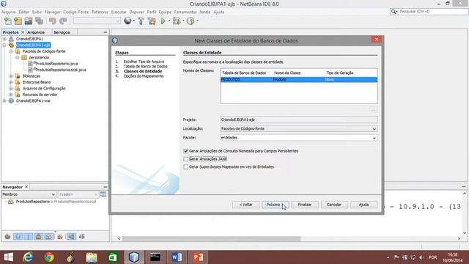
Task: Click the Open Project toolbar icon
Action: [x=29, y=21]
